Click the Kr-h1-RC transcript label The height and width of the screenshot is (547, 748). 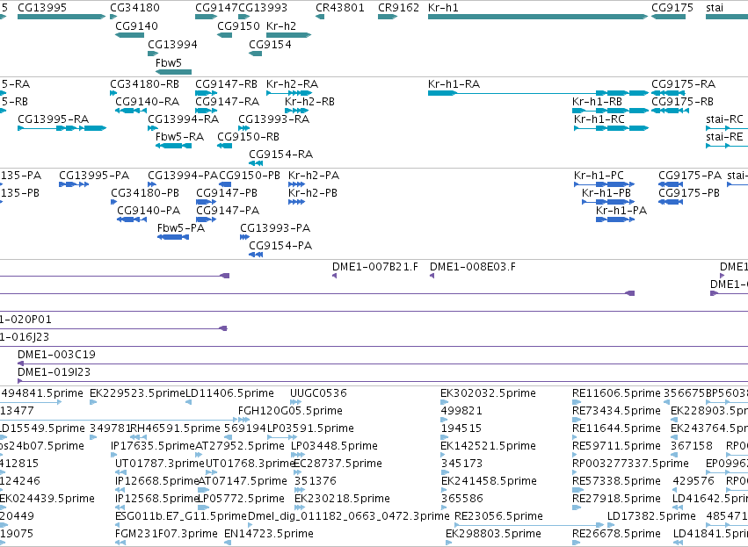point(599,119)
